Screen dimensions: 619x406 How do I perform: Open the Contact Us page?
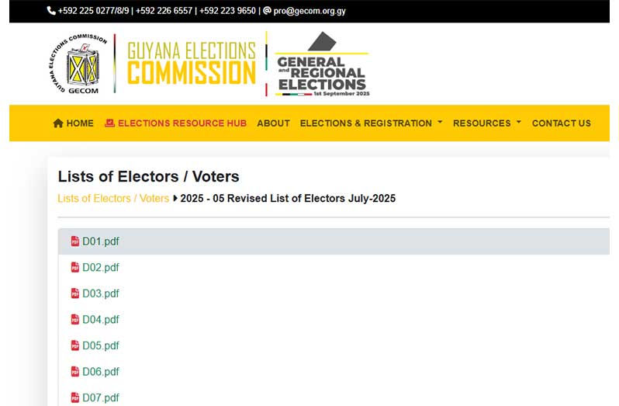(562, 123)
